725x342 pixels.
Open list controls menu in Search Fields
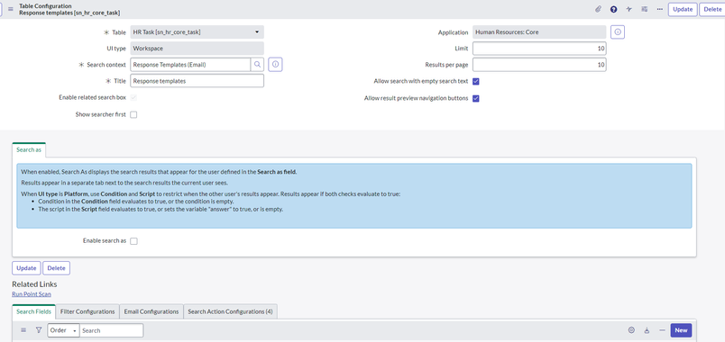click(x=23, y=330)
